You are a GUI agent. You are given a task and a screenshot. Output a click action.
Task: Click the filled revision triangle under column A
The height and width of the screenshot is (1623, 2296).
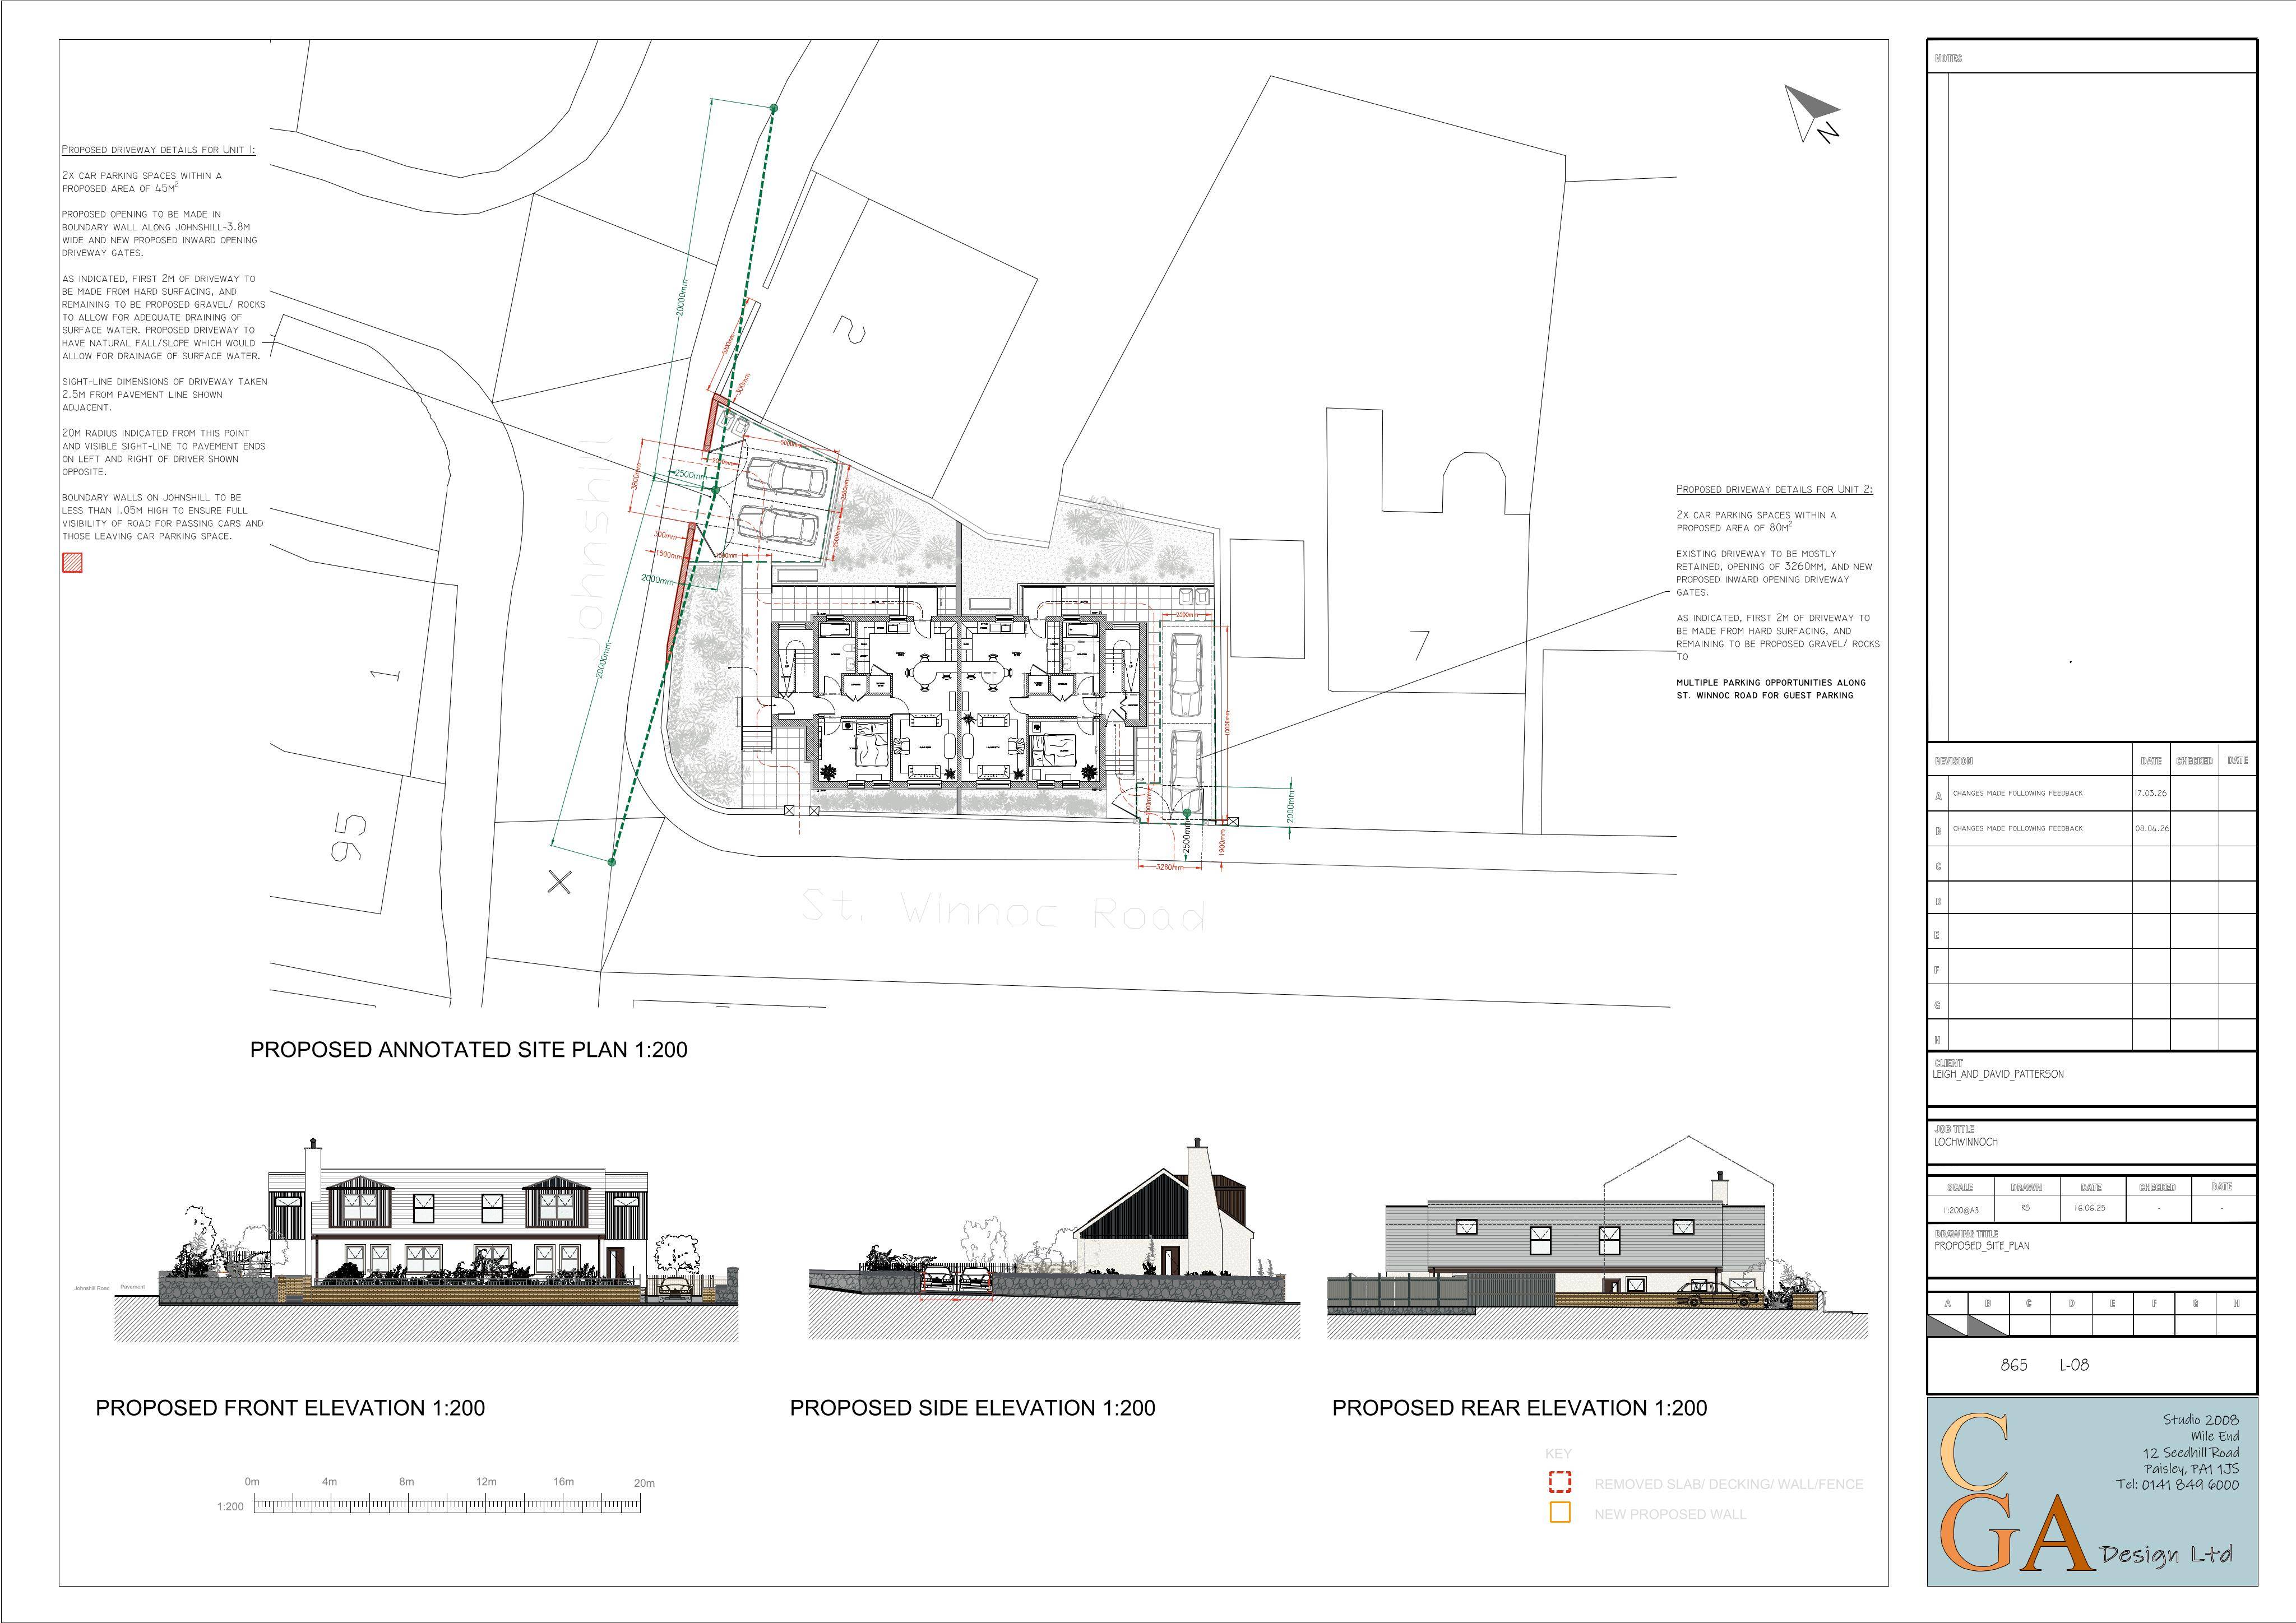tap(1948, 1325)
